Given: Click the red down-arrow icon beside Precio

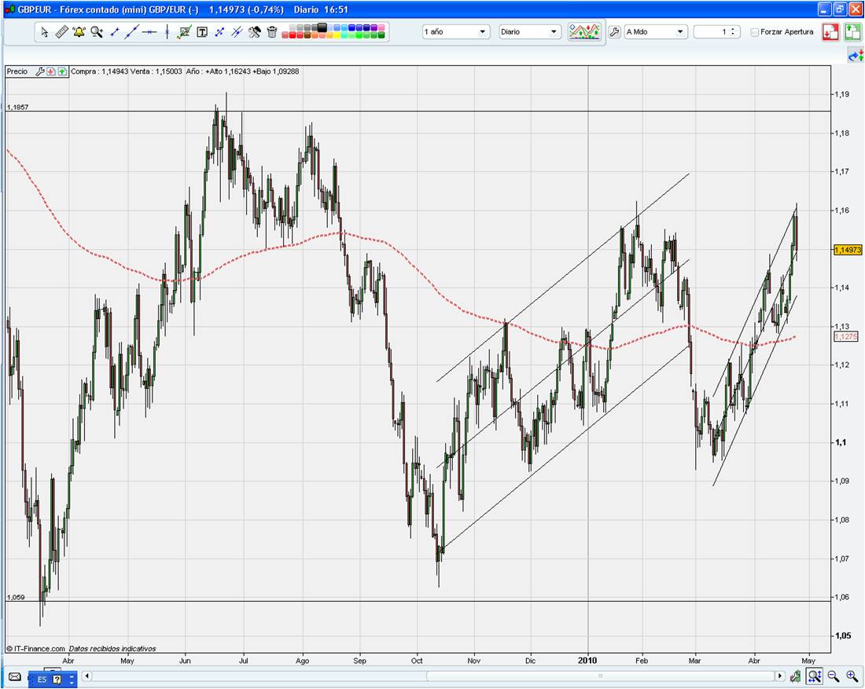Looking at the screenshot, I should click(x=51, y=71).
